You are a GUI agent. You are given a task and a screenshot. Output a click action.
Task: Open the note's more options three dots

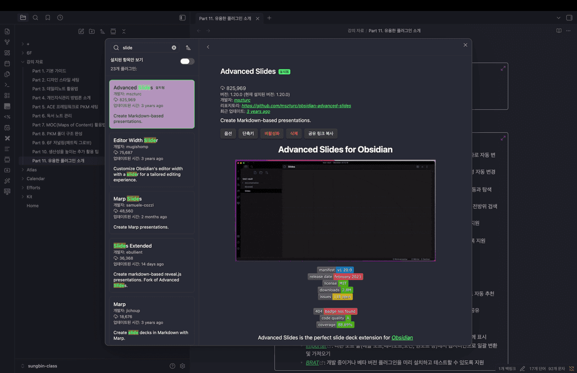[568, 30]
